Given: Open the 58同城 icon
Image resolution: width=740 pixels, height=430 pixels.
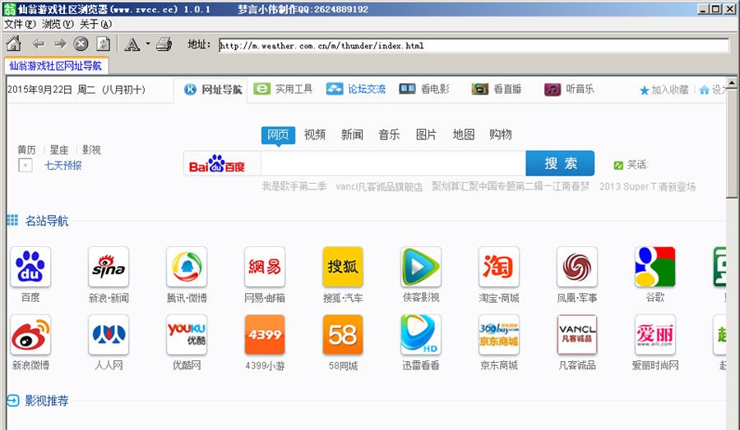Looking at the screenshot, I should pos(343,335).
